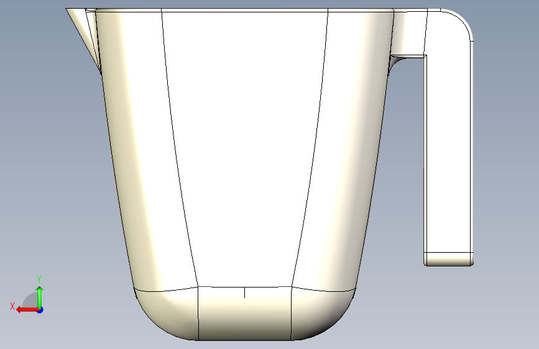This screenshot has height=349, width=539.
Task: Select the rounded bottom face of the jug
Action: point(245,313)
